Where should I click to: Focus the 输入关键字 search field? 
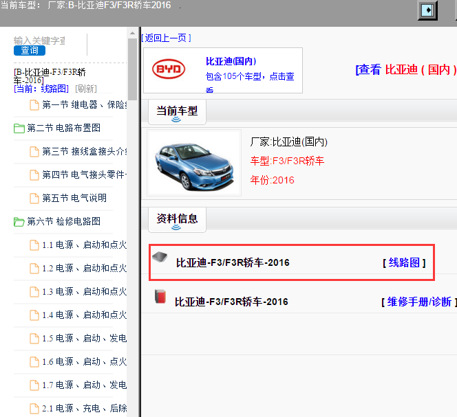coord(39,41)
